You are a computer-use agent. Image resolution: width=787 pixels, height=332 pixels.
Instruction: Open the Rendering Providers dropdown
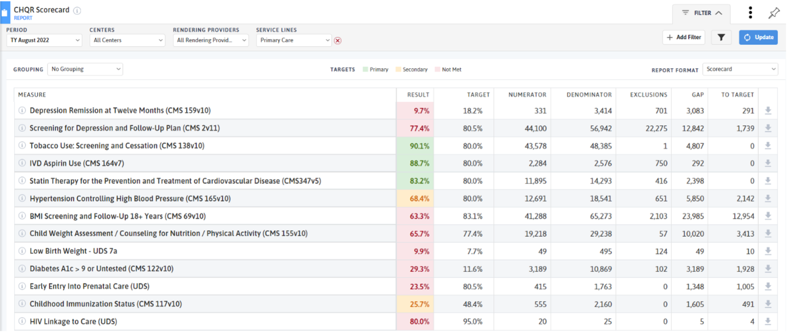211,40
